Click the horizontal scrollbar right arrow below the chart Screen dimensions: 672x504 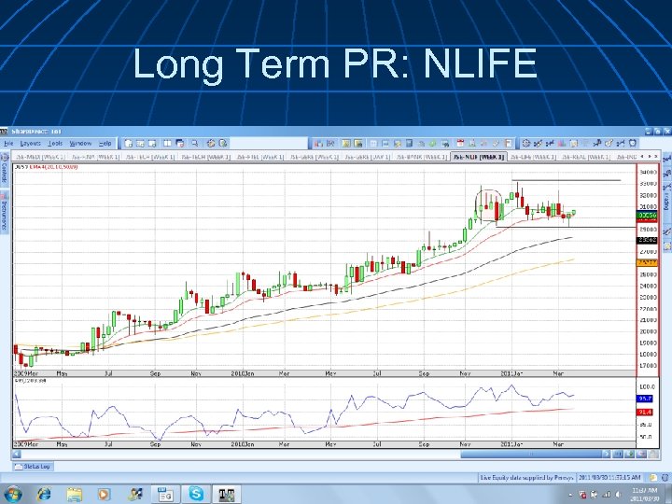(x=606, y=454)
